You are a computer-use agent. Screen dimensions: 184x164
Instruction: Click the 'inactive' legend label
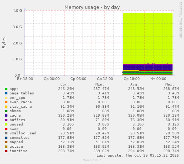click(x=19, y=151)
